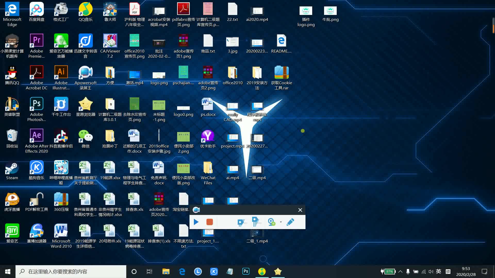Select the Steam desktop icon
The height and width of the screenshot is (278, 495).
click(12, 170)
